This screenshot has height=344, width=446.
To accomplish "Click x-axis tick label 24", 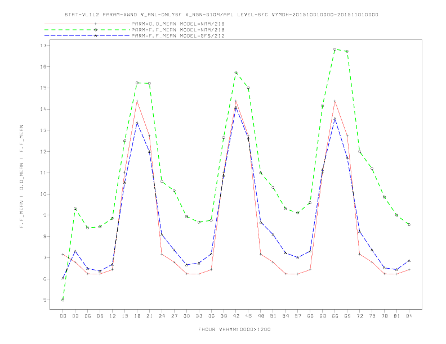I will [162, 316].
